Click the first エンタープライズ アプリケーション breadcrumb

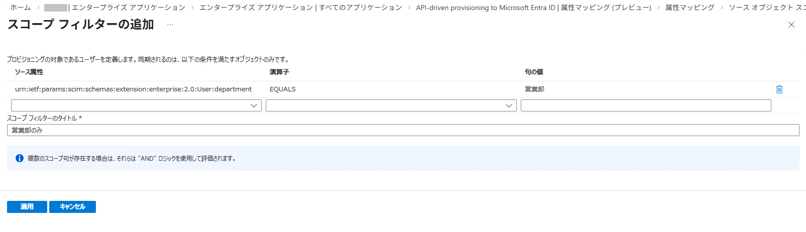coord(114,8)
